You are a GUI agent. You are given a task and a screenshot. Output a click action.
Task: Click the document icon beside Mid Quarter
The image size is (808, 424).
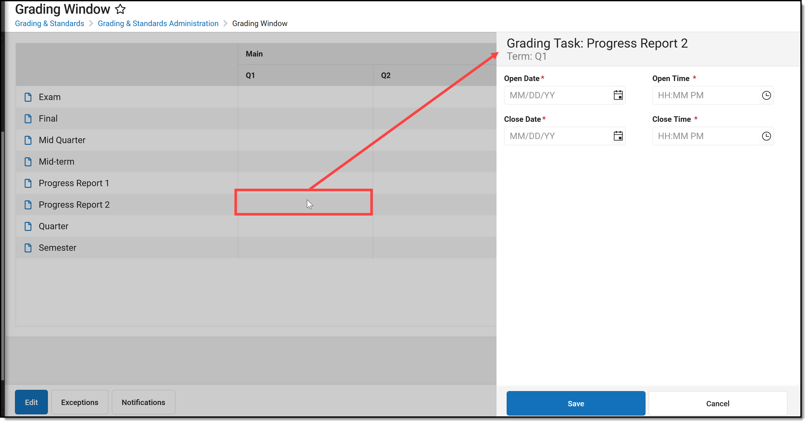click(x=28, y=140)
